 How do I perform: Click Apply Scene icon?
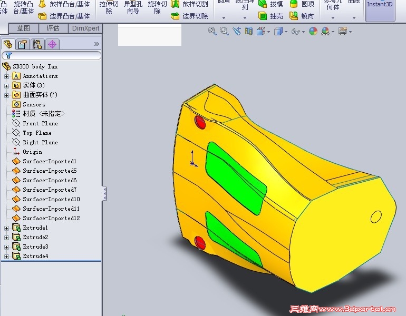(x=325, y=31)
